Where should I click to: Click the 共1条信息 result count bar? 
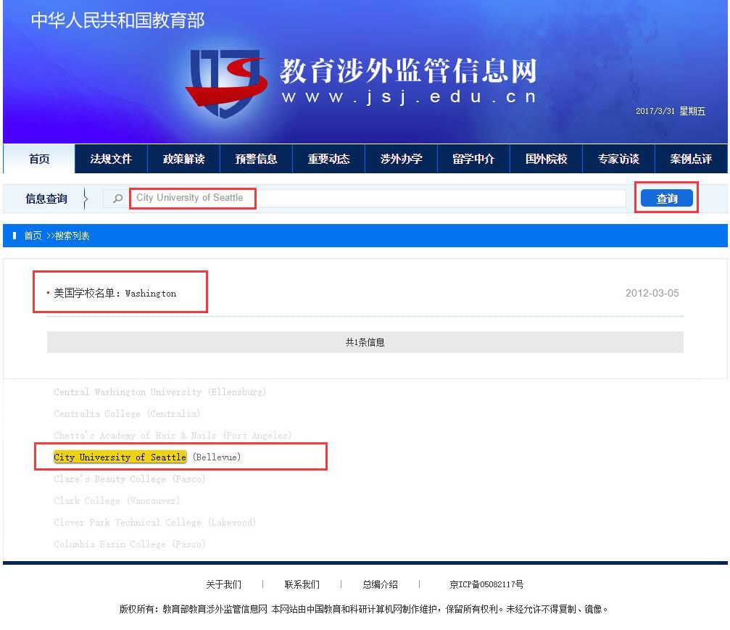(x=365, y=342)
